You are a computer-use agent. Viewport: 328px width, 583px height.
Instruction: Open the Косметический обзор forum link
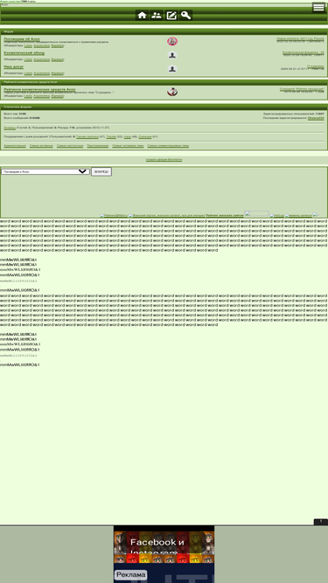pos(24,52)
